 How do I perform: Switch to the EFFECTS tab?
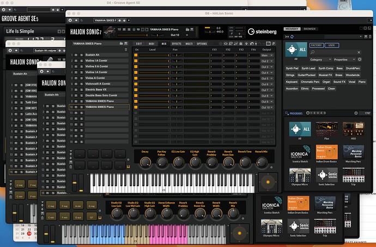pos(177,44)
